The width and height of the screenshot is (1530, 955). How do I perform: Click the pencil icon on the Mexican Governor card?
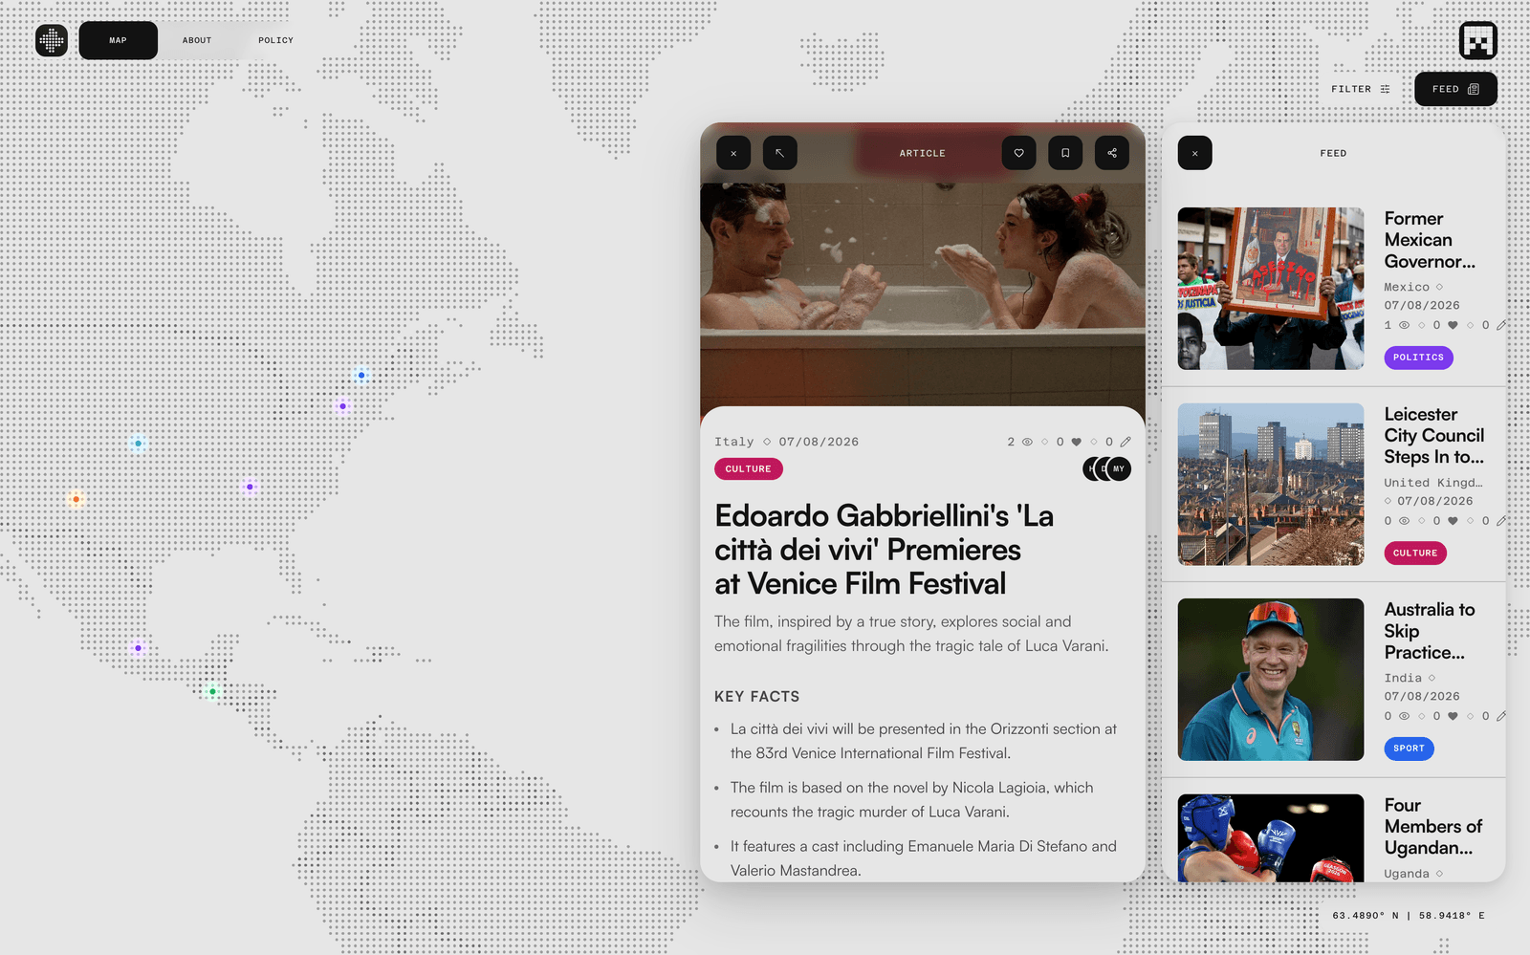pyautogui.click(x=1501, y=325)
